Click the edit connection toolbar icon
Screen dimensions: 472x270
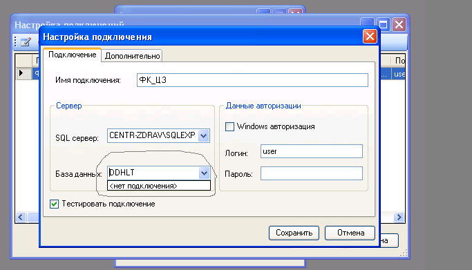26,42
